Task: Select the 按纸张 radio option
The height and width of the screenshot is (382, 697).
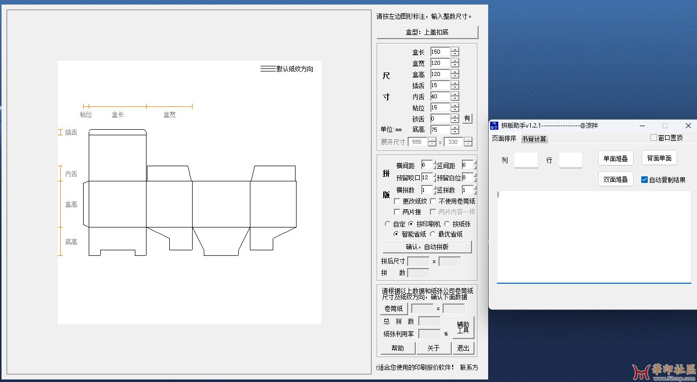Action: (x=447, y=223)
